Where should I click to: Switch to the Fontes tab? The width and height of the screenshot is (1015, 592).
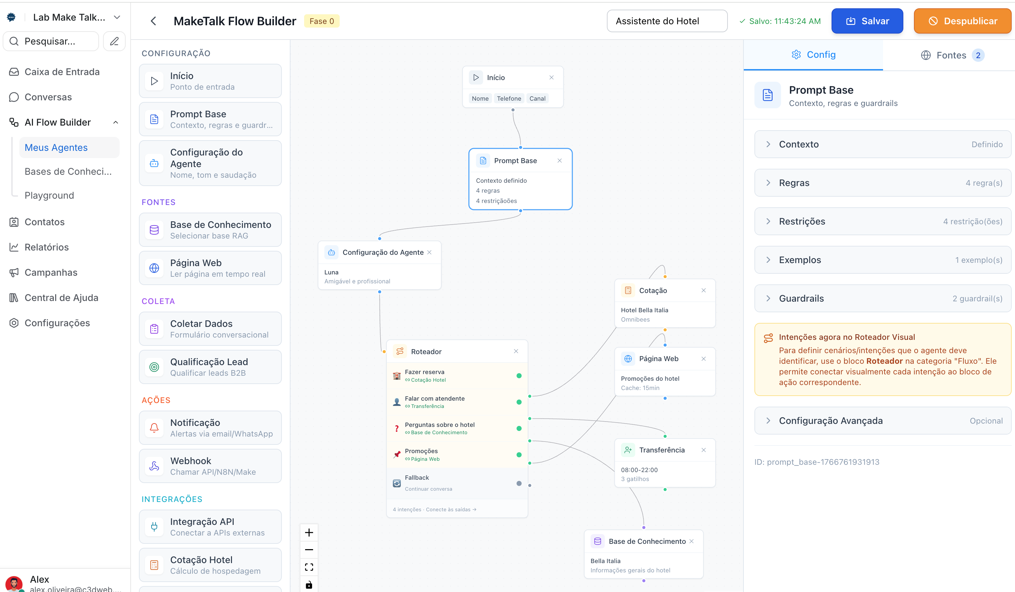point(952,55)
